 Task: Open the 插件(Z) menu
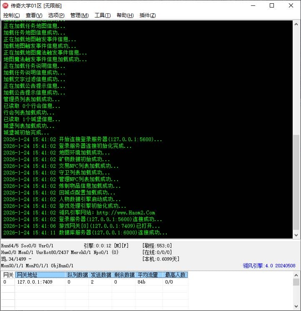click(x=148, y=15)
